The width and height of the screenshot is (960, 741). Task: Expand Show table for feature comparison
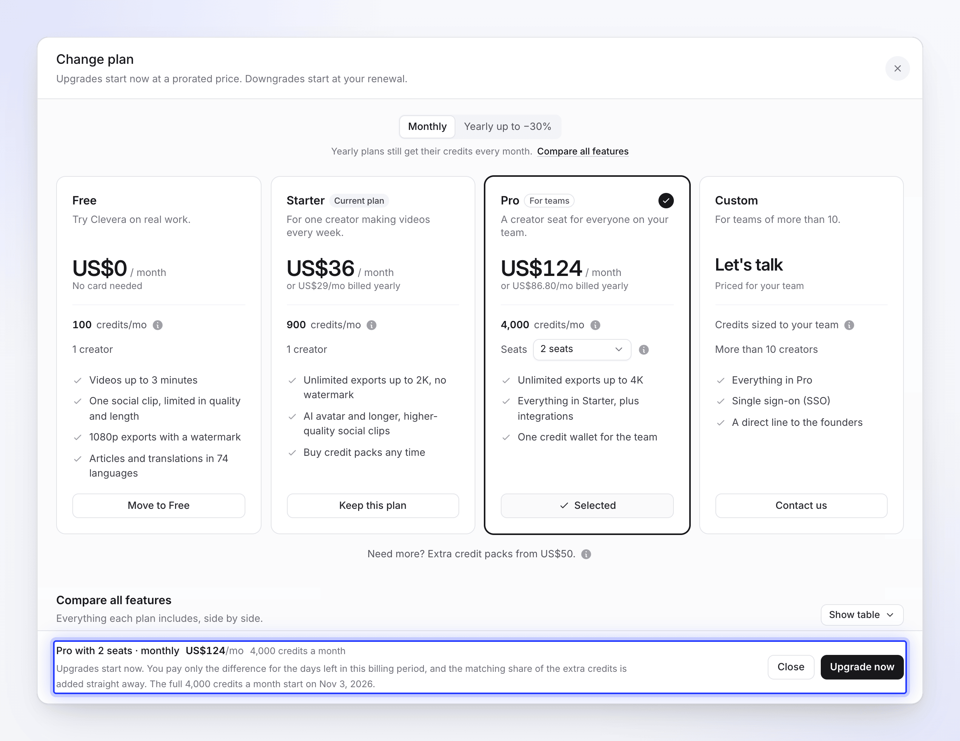click(x=862, y=615)
